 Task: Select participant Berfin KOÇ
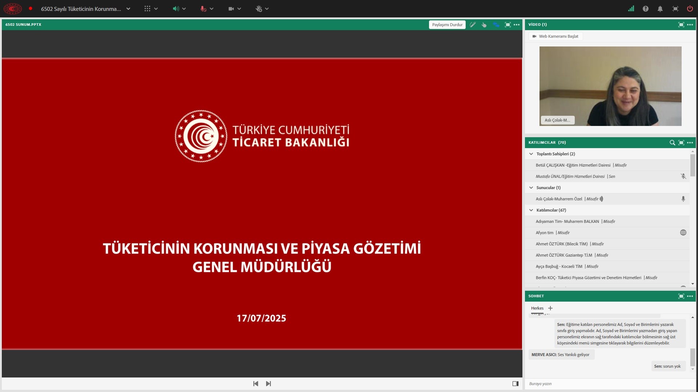coord(607,278)
